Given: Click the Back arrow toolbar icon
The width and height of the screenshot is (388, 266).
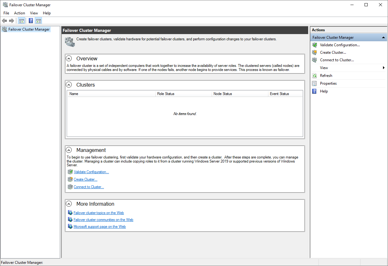Looking at the screenshot, I should point(4,21).
